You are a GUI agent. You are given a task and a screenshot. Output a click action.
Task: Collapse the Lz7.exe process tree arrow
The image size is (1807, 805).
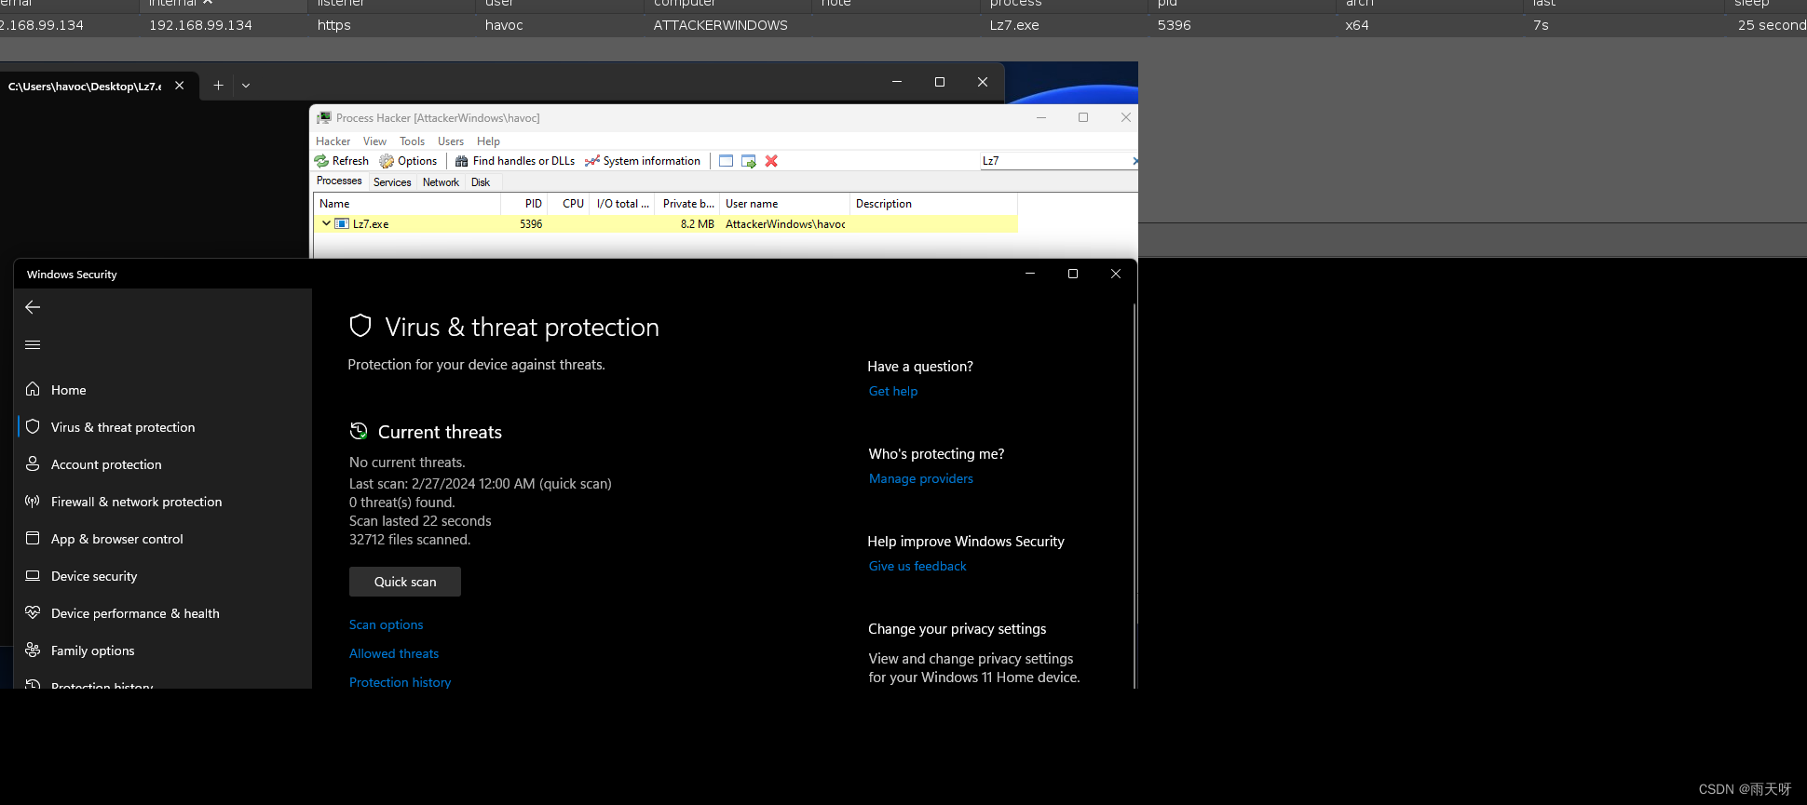pos(326,223)
